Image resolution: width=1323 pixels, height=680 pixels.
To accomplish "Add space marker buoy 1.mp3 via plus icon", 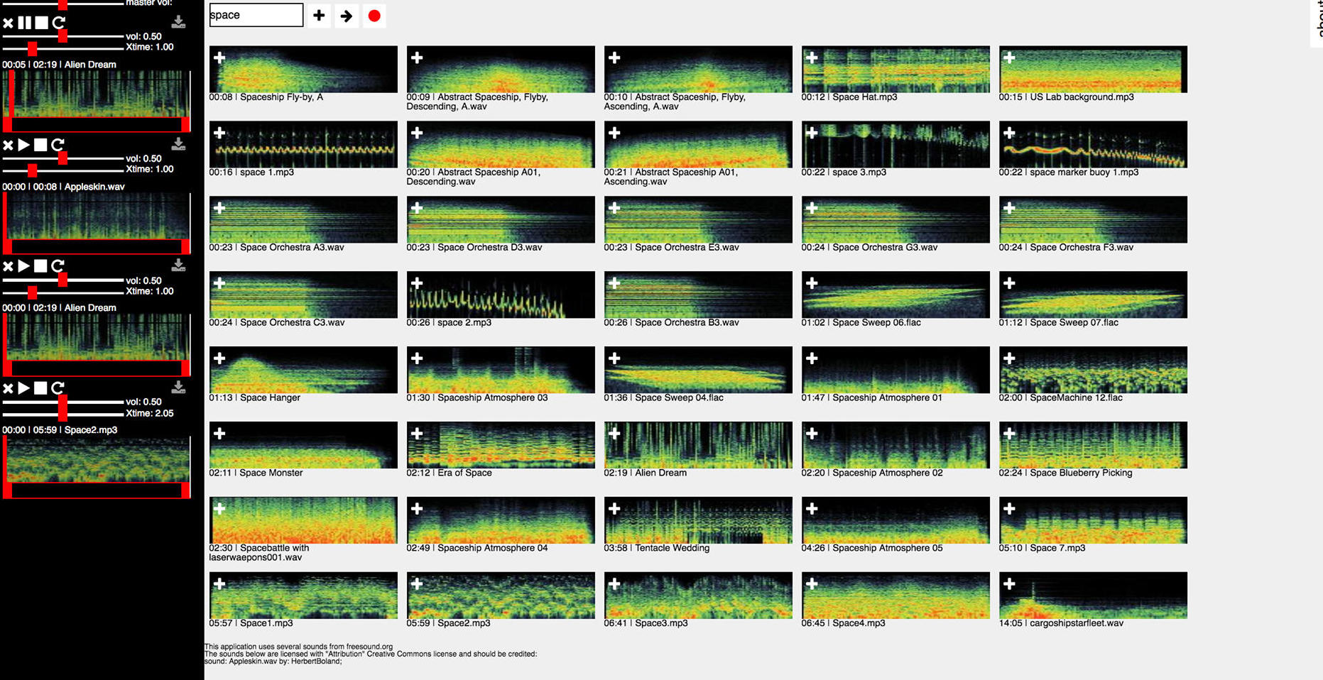I will point(1010,133).
